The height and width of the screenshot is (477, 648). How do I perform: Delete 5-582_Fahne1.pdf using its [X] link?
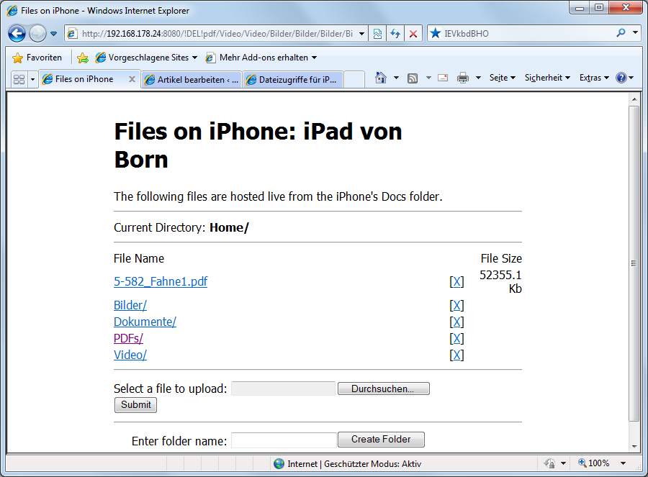tap(456, 281)
